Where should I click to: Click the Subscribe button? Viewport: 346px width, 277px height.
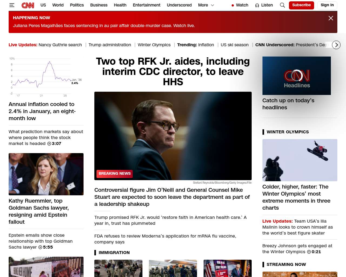(x=301, y=5)
